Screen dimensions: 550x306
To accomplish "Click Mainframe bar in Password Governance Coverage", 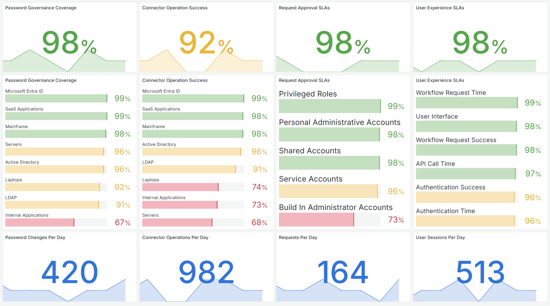I will (56, 134).
